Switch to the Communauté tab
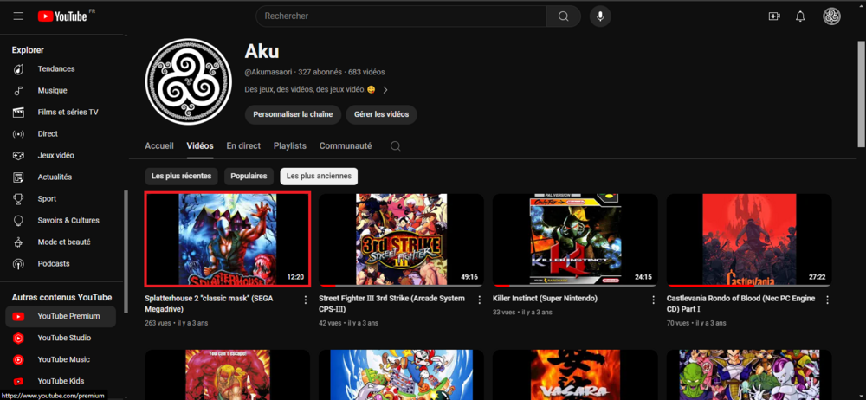 [345, 146]
